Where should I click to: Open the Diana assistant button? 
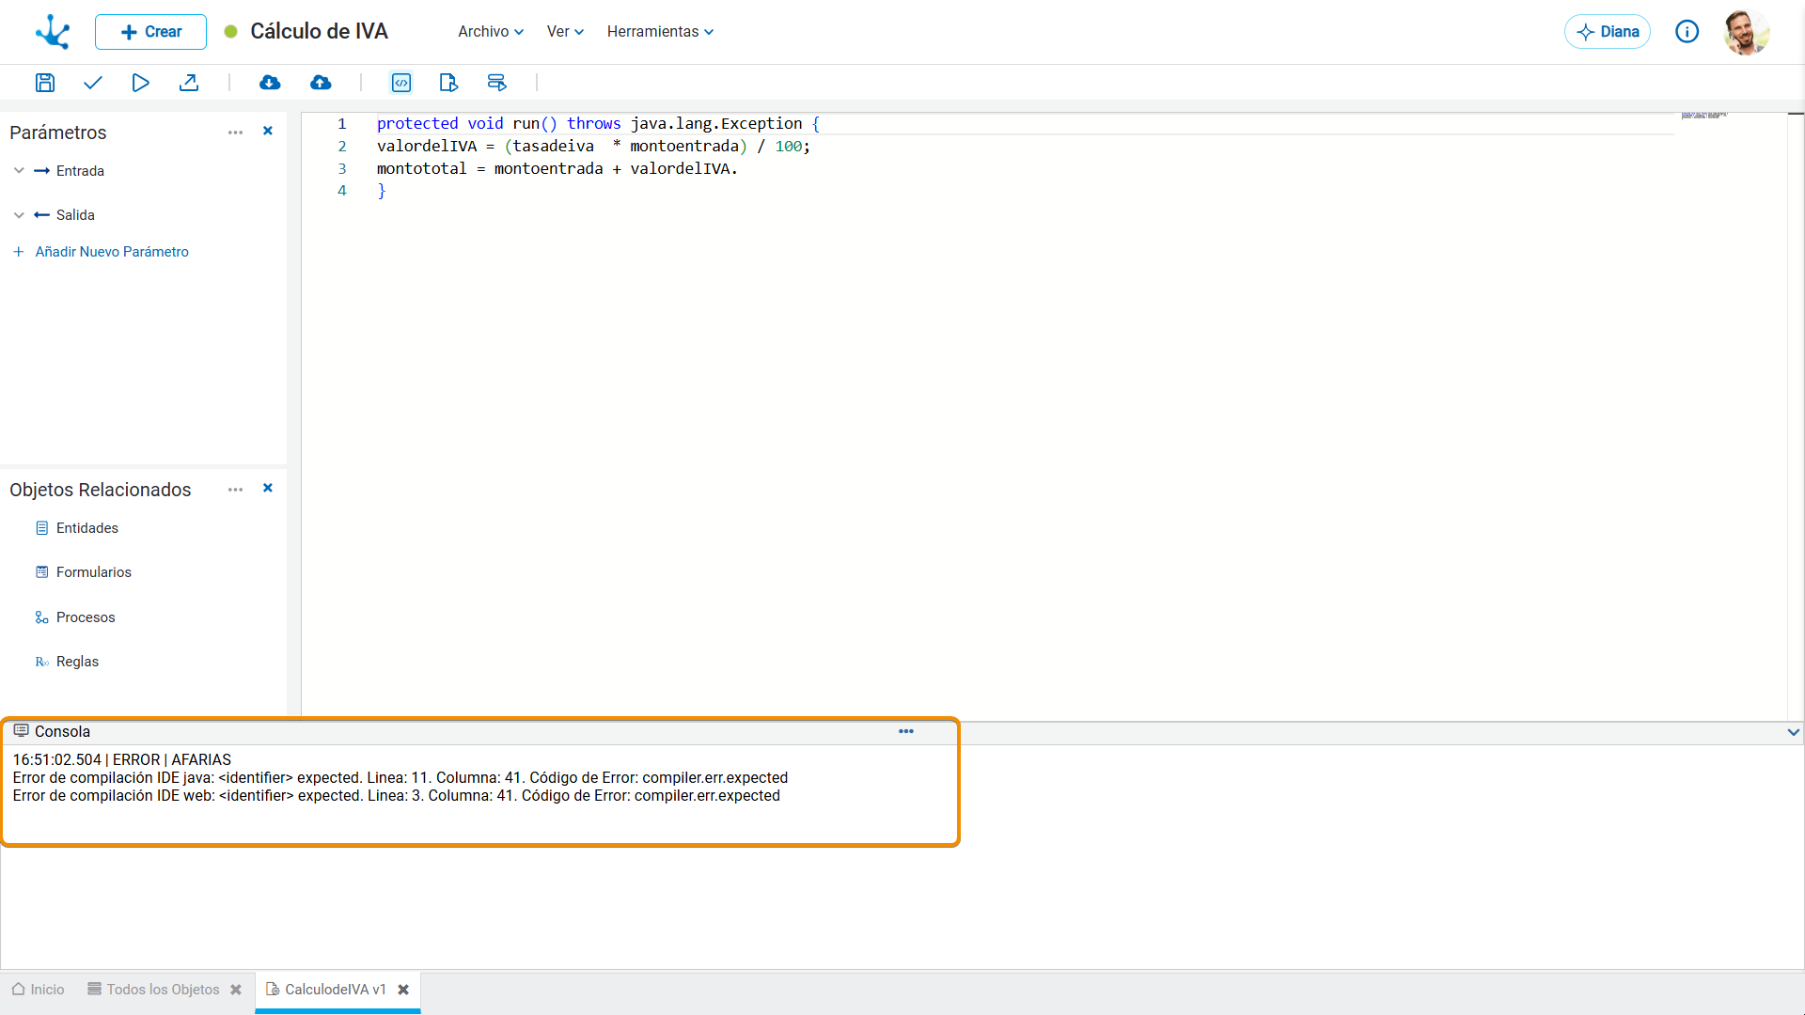(x=1608, y=32)
